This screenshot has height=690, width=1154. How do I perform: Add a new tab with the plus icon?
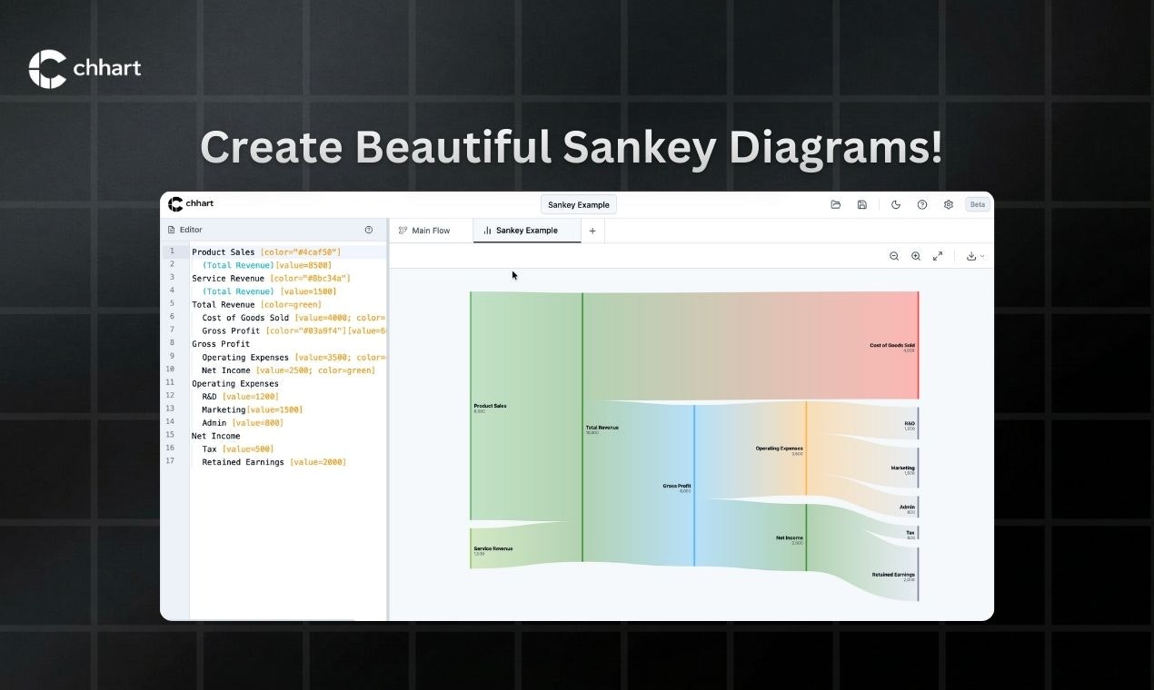coord(592,231)
